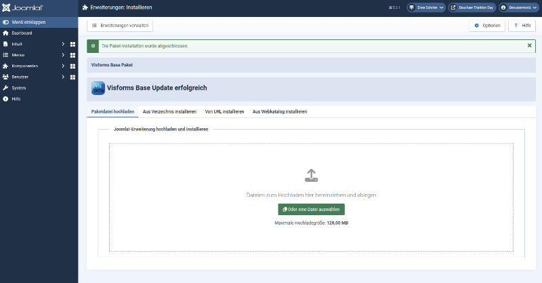Click the System wrench icon
542x283 pixels.
tap(5, 88)
